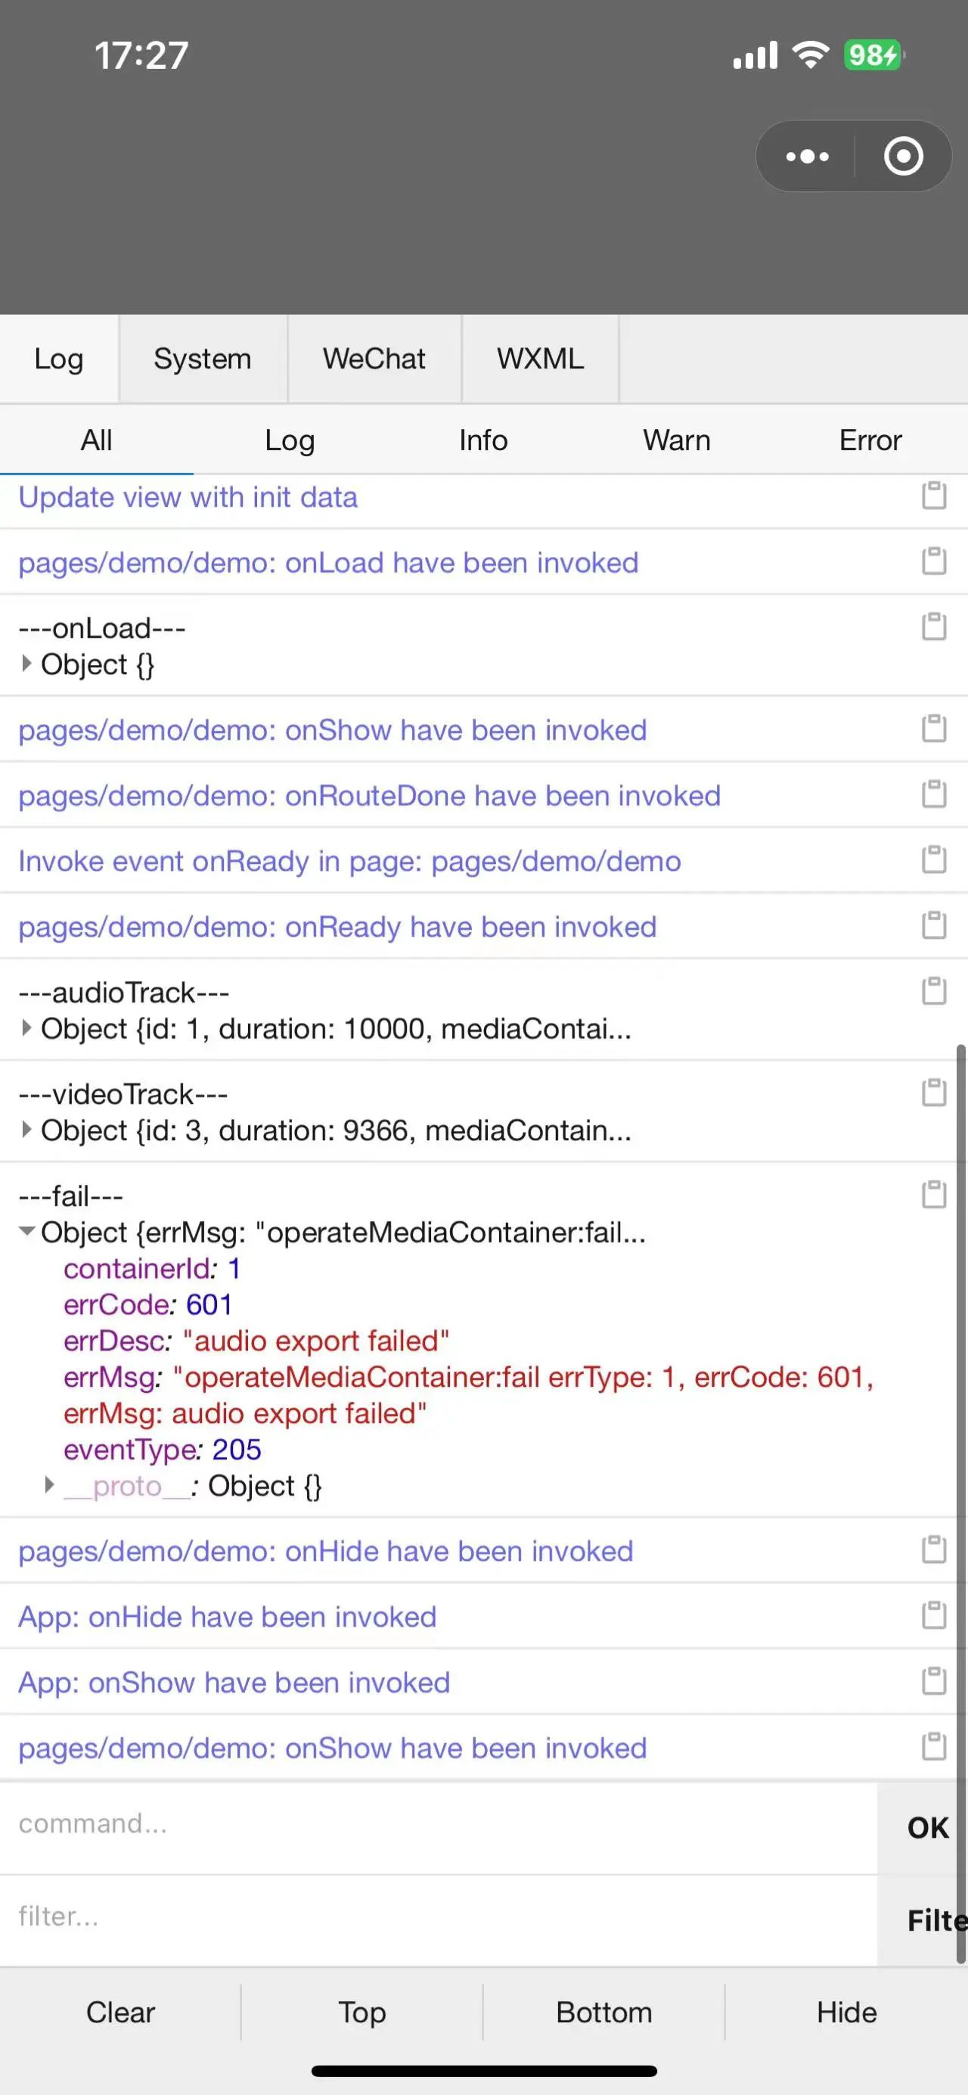
Task: Copy the audioTrack log entry
Action: [933, 990]
